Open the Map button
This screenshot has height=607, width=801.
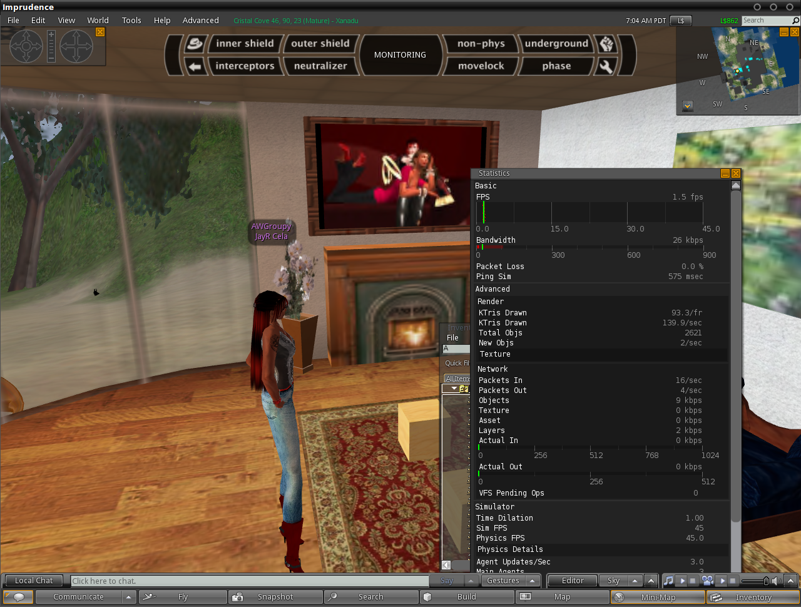click(x=562, y=597)
